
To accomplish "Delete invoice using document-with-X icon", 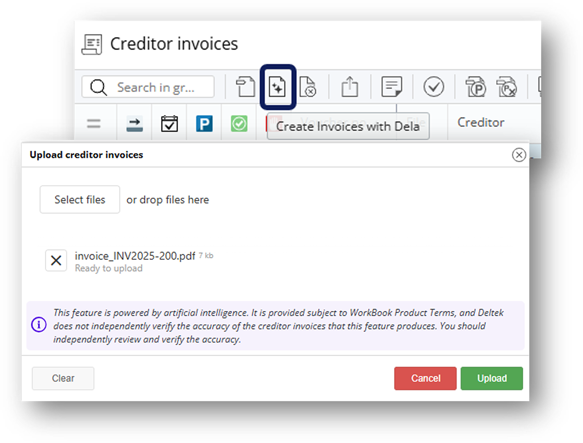I will [309, 87].
